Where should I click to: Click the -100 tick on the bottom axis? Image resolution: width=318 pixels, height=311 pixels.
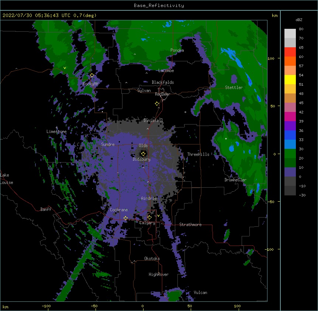[x=46, y=306]
